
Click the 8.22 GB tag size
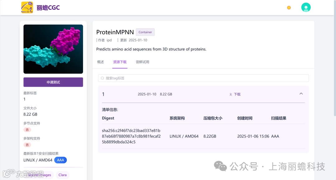click(x=166, y=94)
